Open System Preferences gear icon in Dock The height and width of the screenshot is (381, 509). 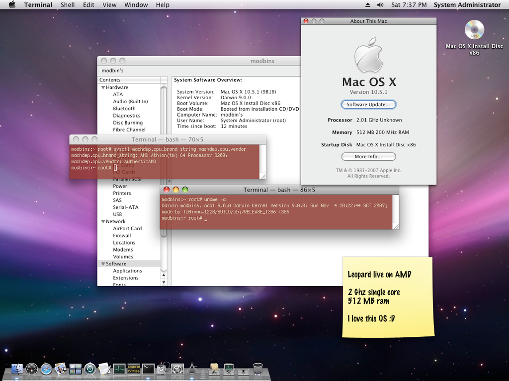pos(177,369)
